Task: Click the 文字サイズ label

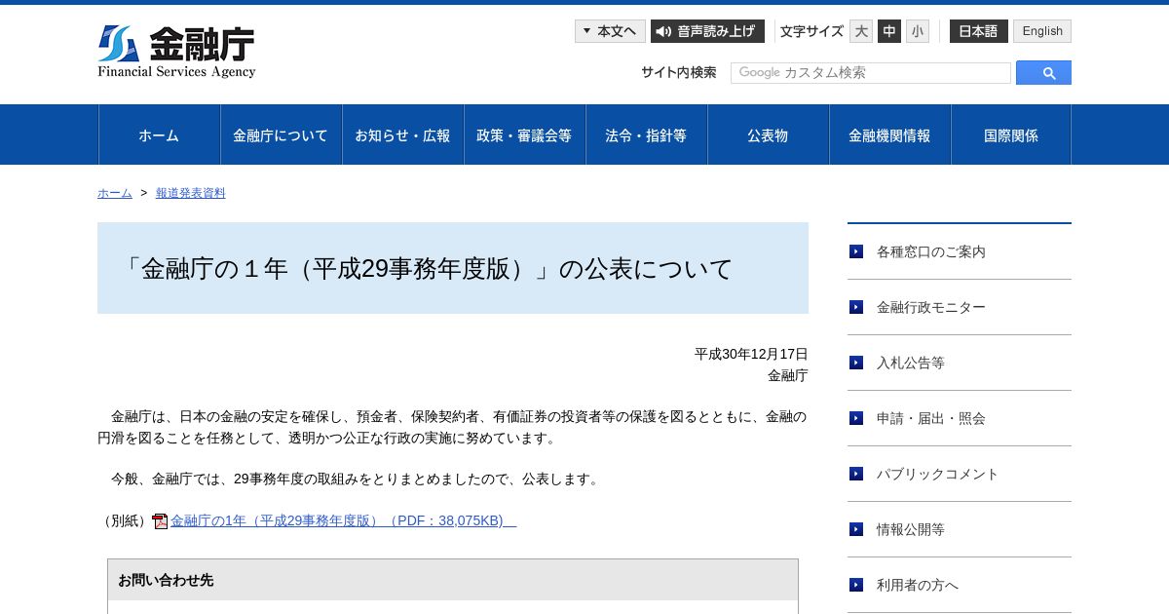Action: pyautogui.click(x=811, y=31)
